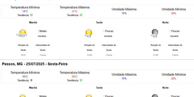Screen dimensions: 194x97
Task: Click the morning sun with many clouds icon
Action: [x=22, y=33]
